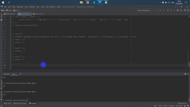Open the Structure tool window sidebar
190x107 pixels.
pos(1,84)
